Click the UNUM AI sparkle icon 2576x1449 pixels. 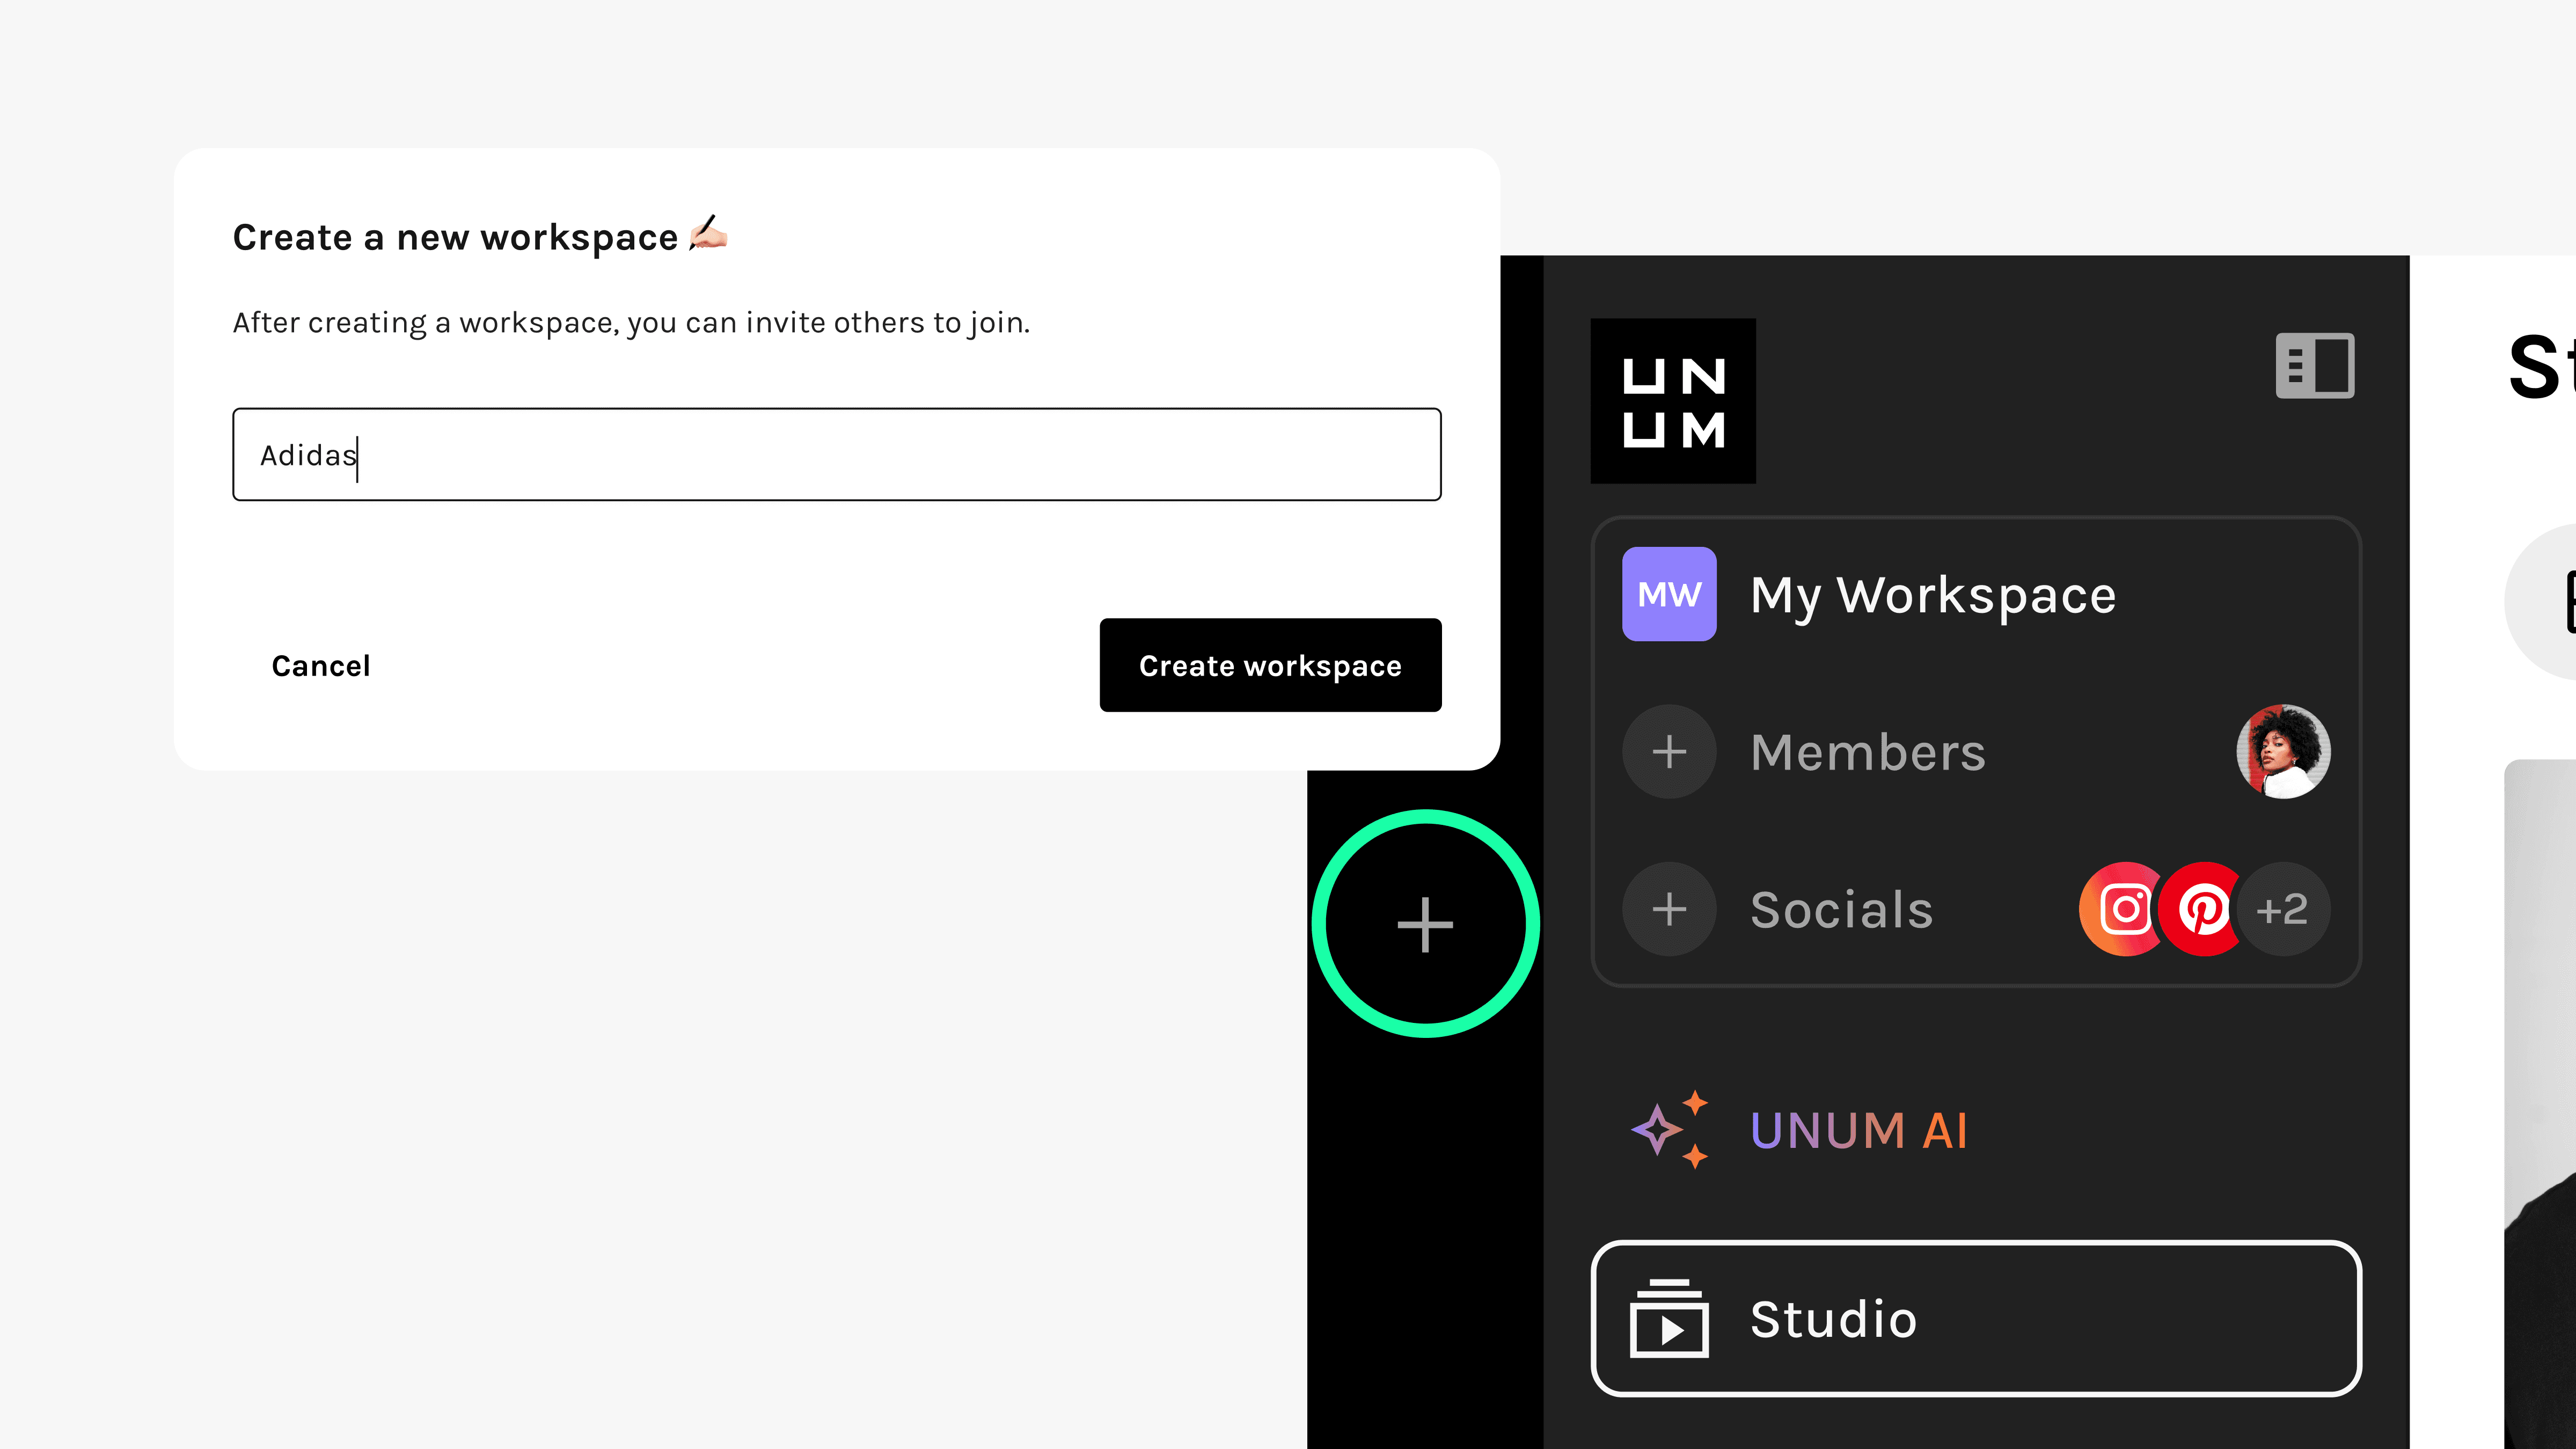(1669, 1130)
